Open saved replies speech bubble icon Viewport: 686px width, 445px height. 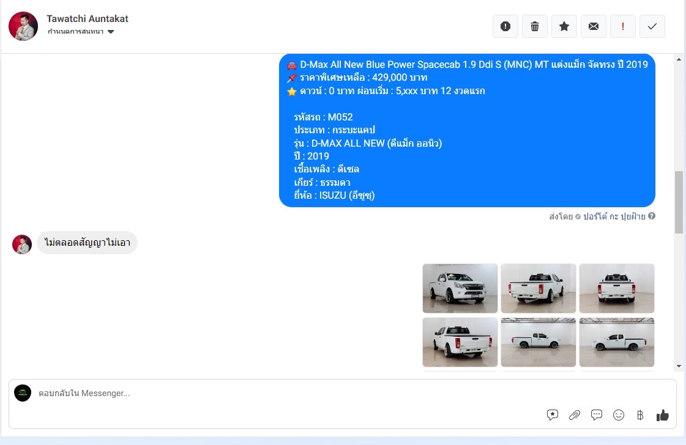553,415
